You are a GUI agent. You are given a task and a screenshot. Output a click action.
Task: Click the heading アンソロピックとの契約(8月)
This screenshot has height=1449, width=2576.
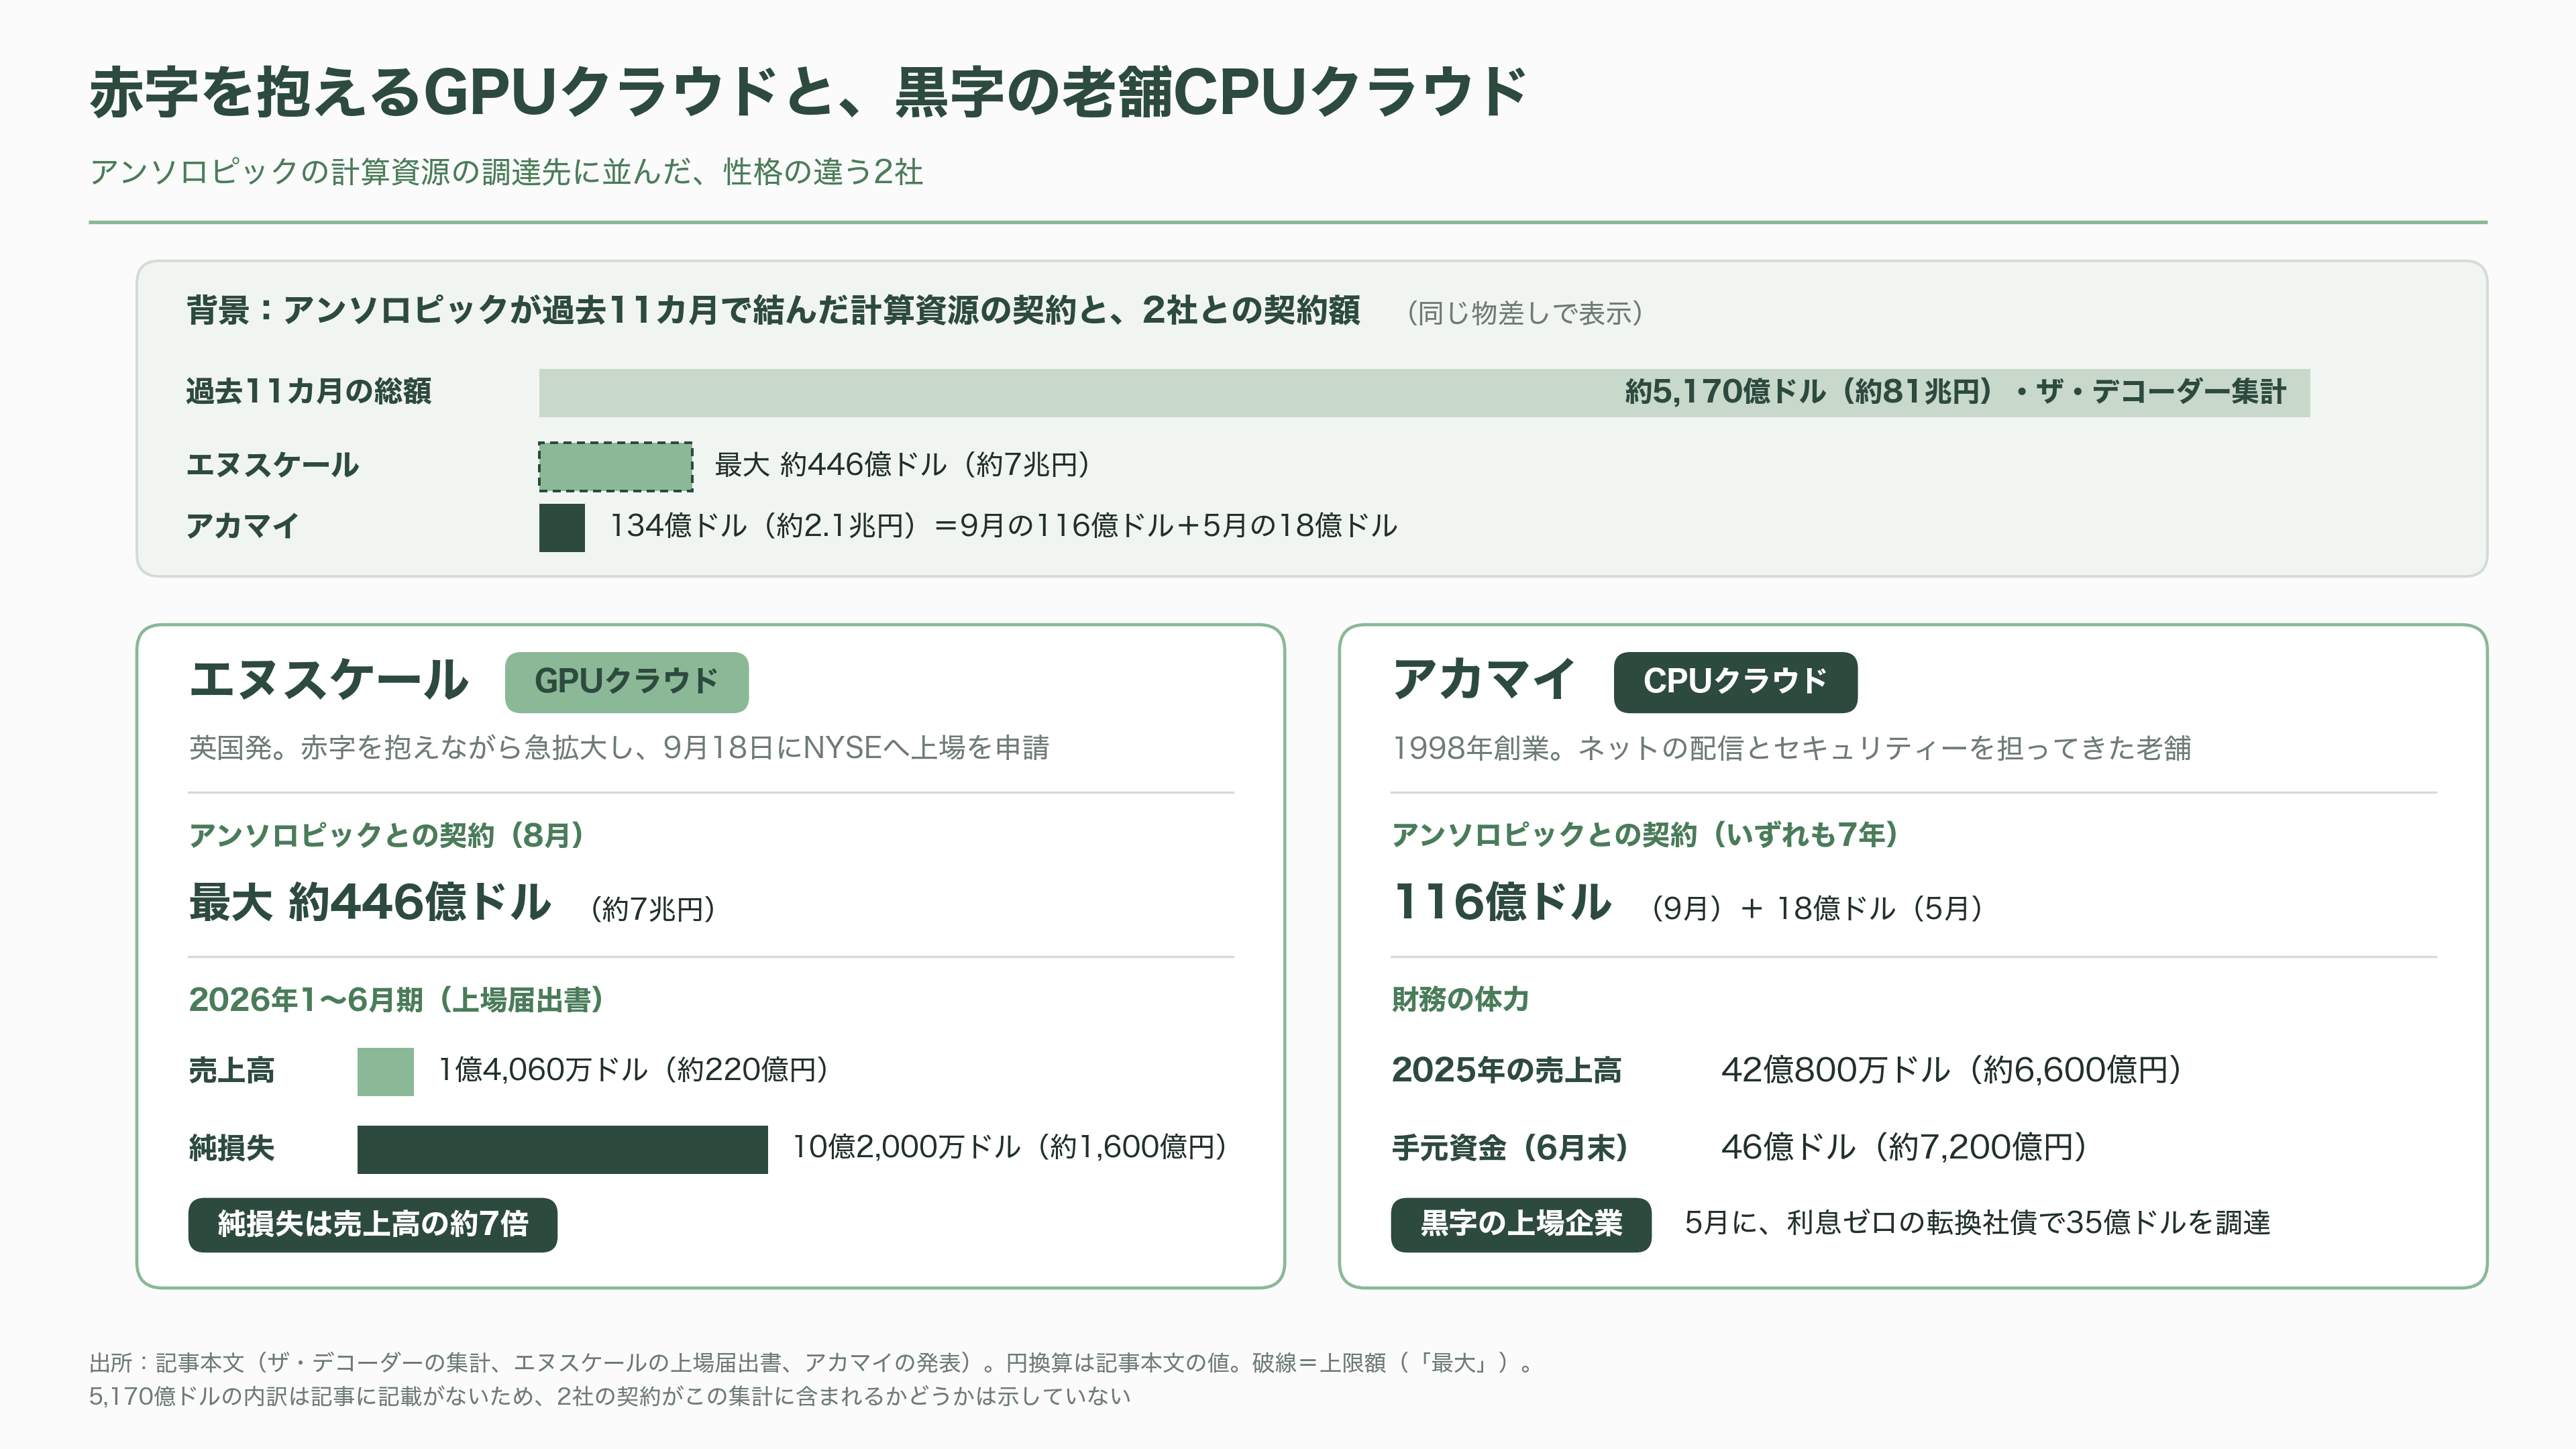(387, 835)
